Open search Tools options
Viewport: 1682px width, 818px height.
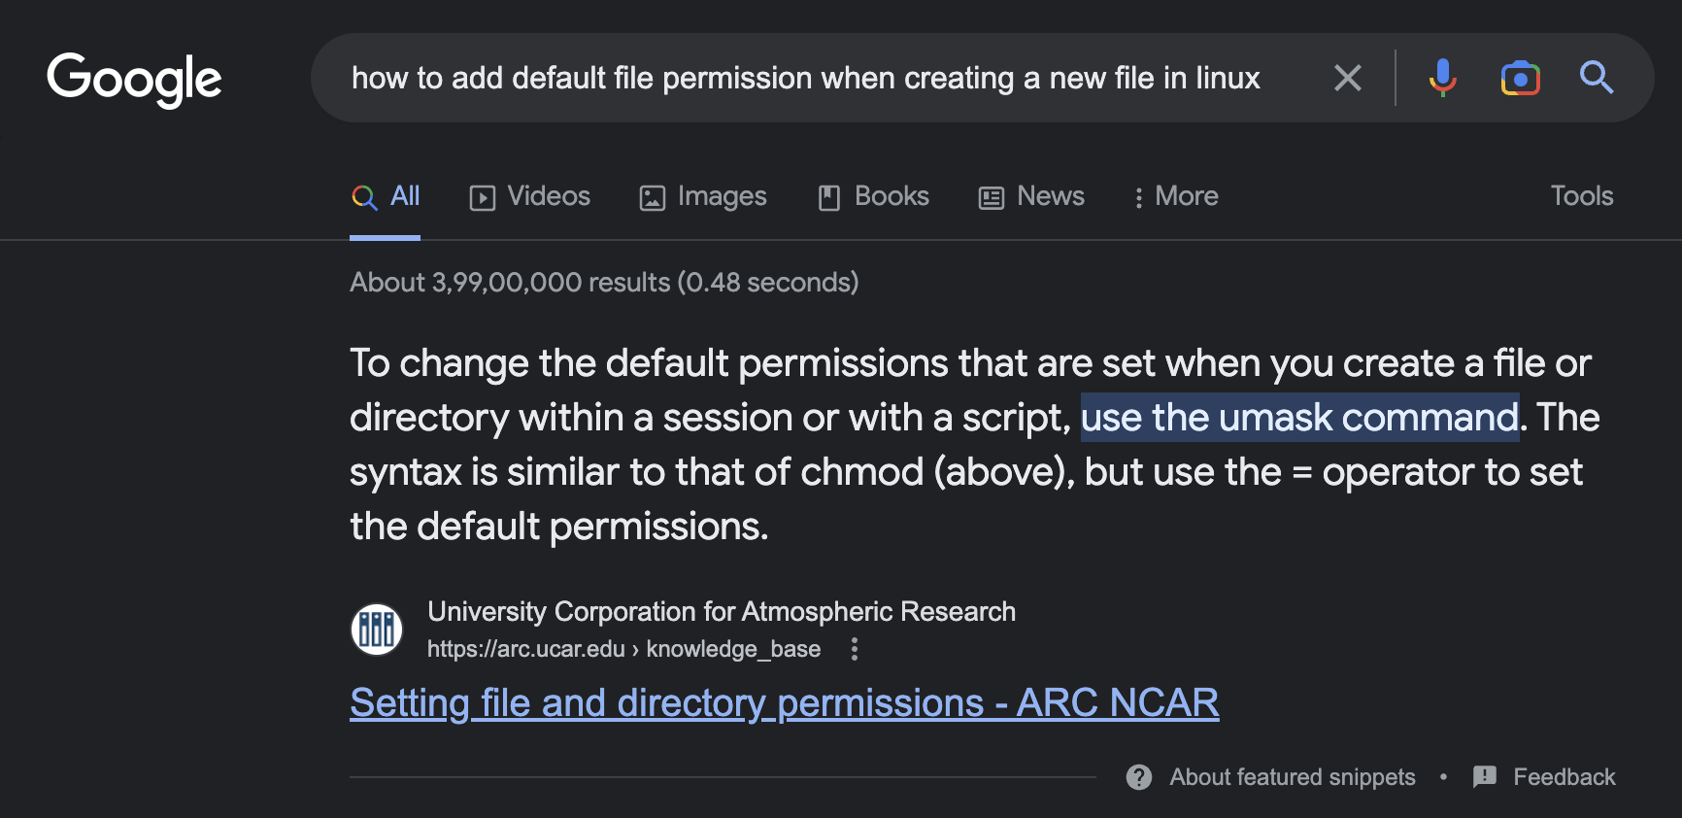point(1581,196)
